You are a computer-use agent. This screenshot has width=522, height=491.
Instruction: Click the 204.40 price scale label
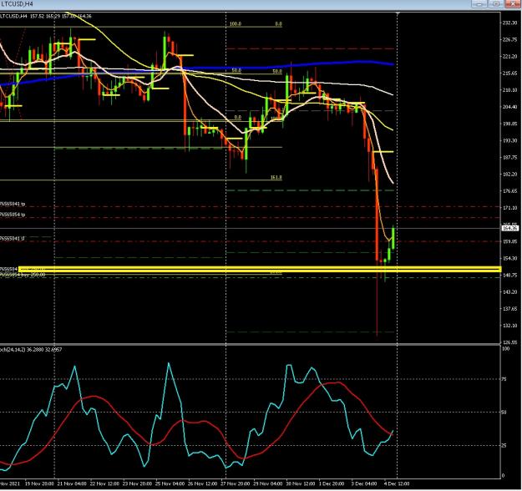[509, 107]
